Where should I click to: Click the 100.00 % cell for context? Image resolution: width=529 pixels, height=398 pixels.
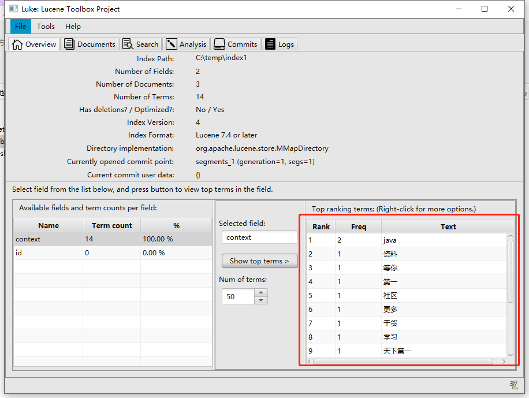(176, 239)
